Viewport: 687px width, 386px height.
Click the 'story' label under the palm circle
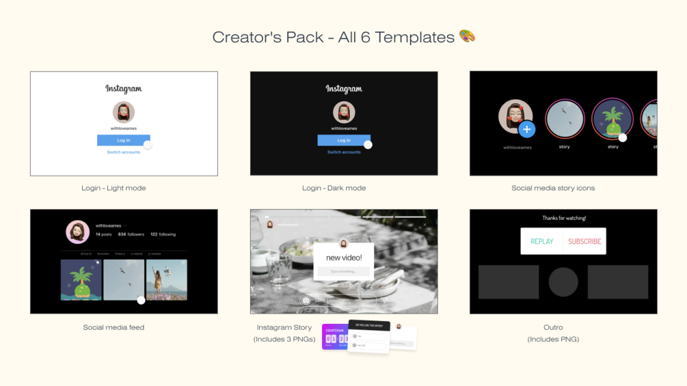[613, 147]
